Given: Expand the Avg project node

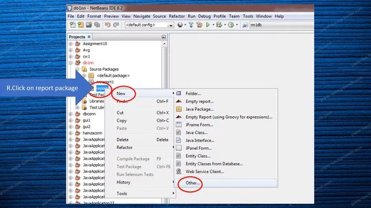Looking at the screenshot, I should point(71,50).
